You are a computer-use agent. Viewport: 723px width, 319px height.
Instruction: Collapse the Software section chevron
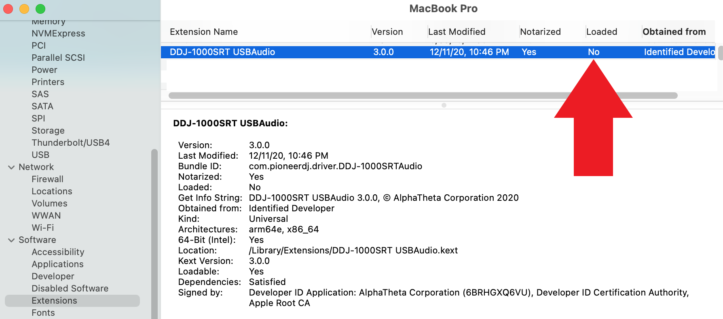tap(11, 240)
